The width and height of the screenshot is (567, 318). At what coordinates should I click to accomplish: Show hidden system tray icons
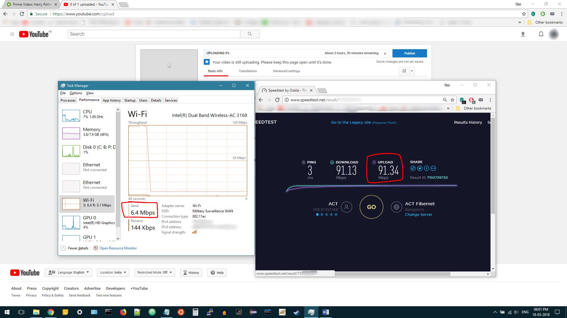(495, 312)
